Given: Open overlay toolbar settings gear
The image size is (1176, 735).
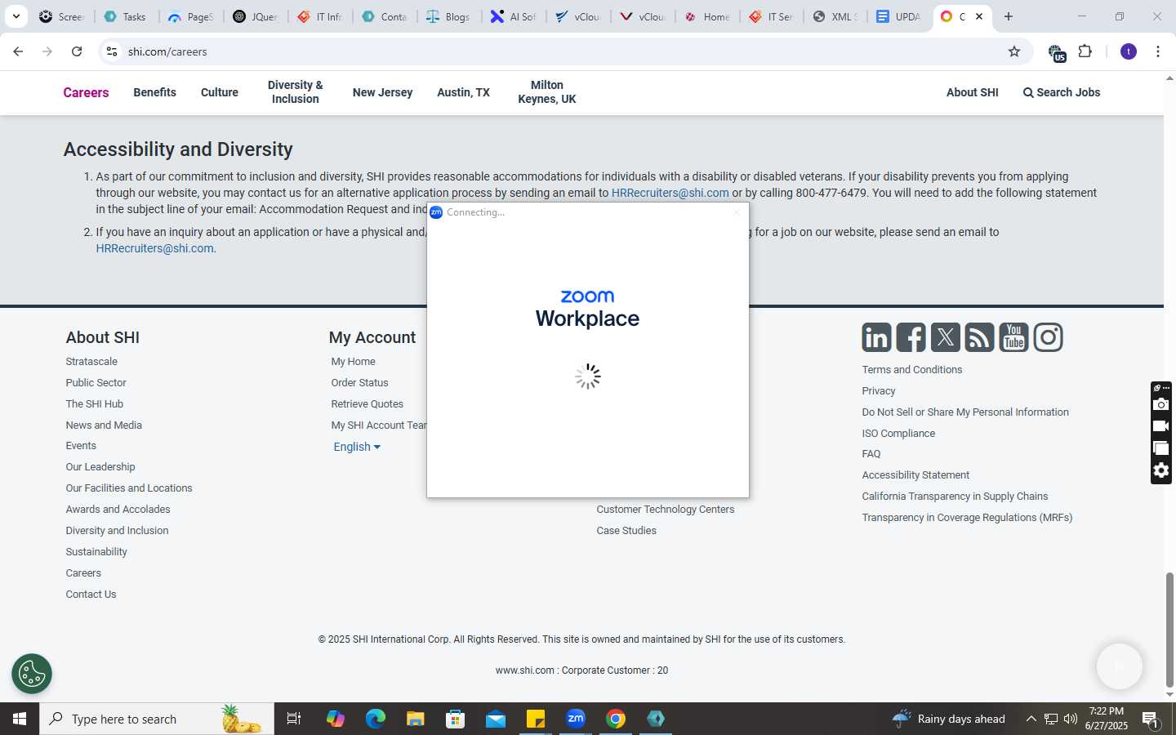Looking at the screenshot, I should coord(1161,470).
